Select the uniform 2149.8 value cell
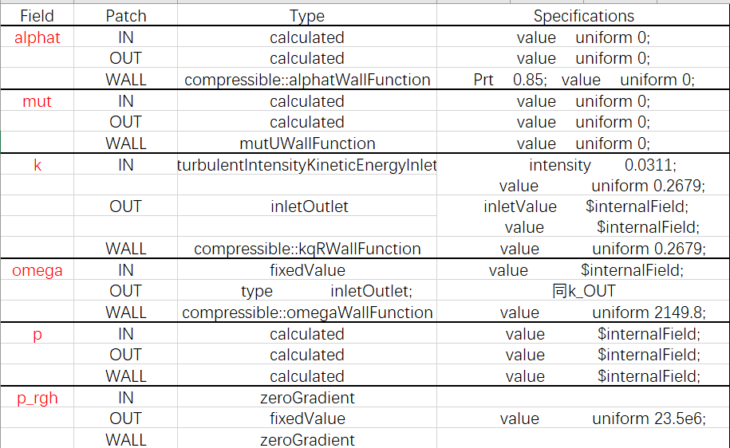730x448 pixels. coord(583,312)
